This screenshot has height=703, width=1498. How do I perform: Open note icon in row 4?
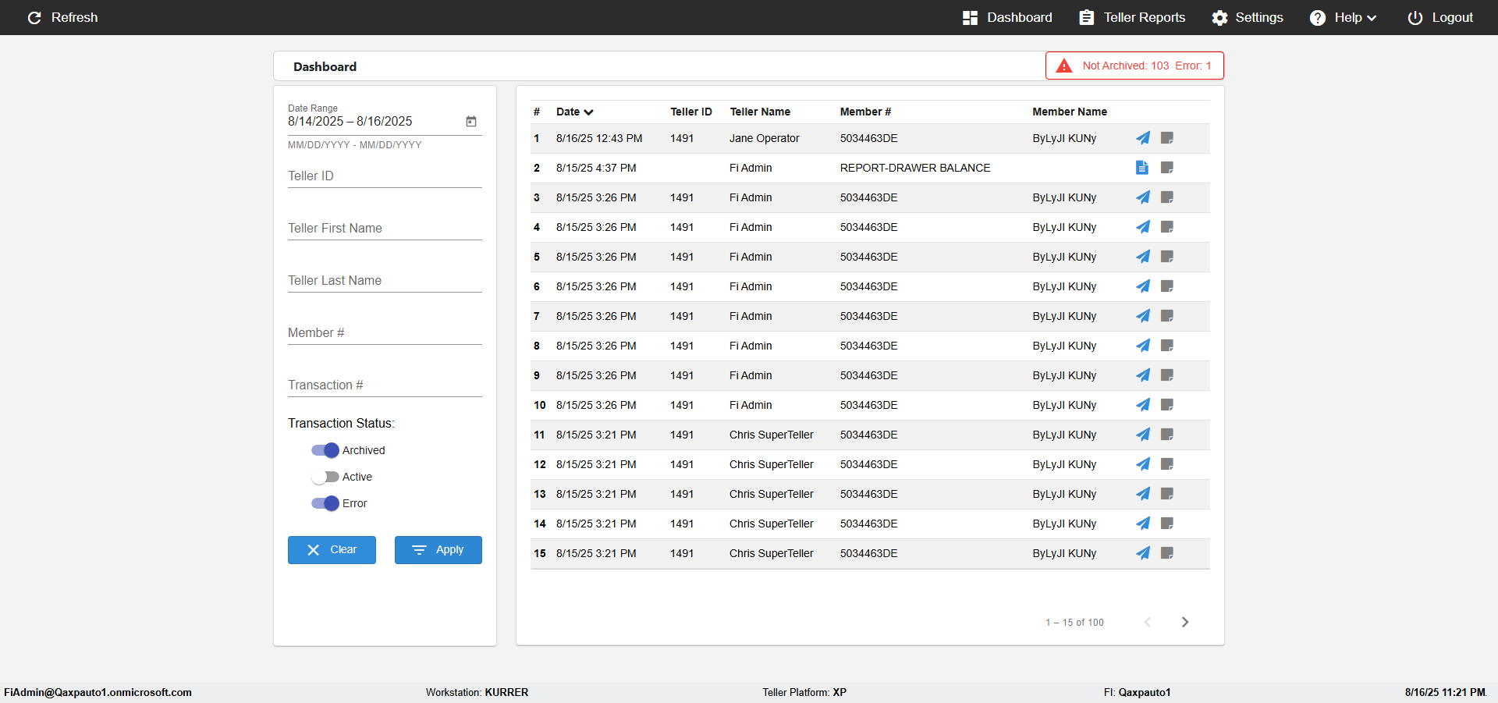tap(1167, 227)
